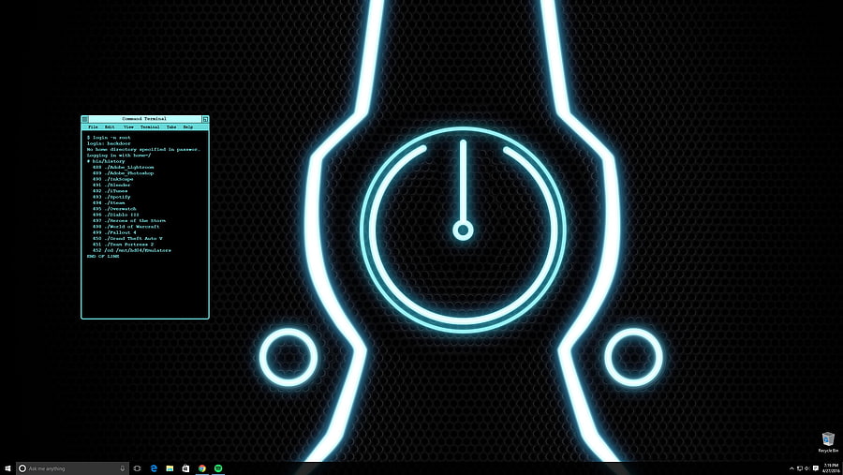
Task: Open the File menu in Command Terminal
Action: [93, 127]
